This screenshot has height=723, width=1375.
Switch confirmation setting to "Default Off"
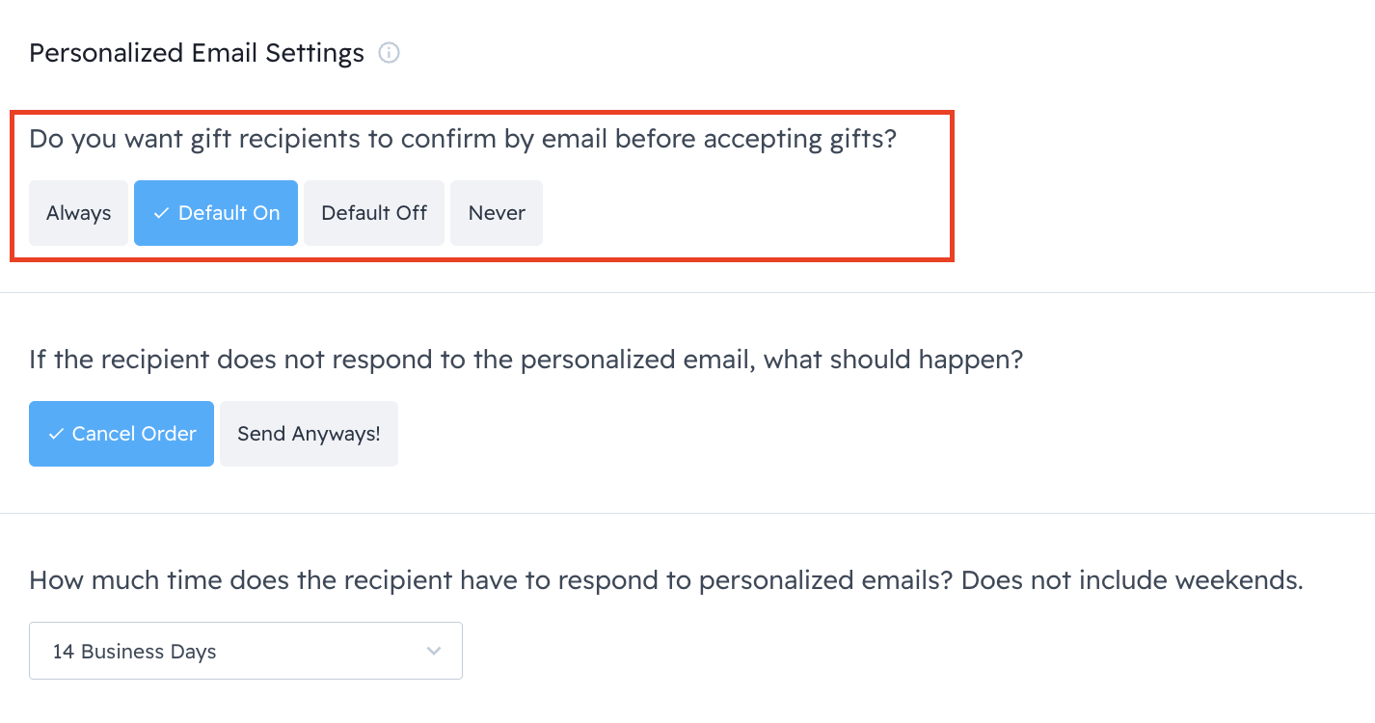pos(373,213)
